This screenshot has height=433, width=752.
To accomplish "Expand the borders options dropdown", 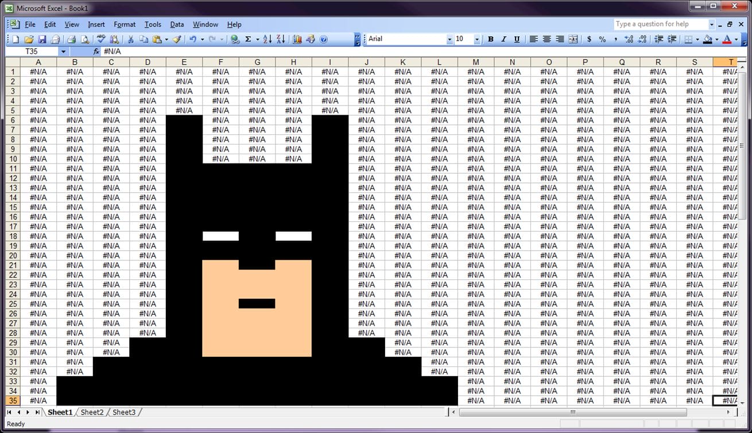I will [697, 39].
